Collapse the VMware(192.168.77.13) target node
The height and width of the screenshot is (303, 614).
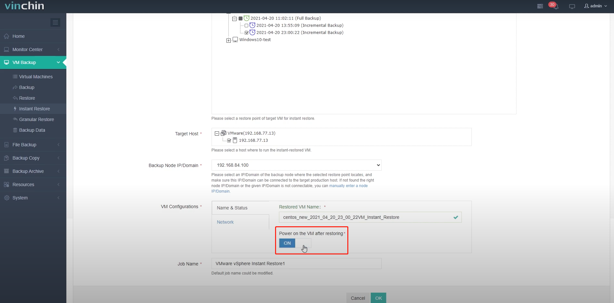point(217,133)
